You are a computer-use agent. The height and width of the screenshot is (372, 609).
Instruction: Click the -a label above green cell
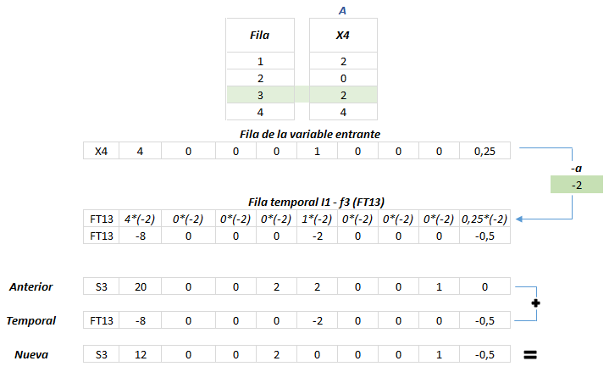point(576,169)
